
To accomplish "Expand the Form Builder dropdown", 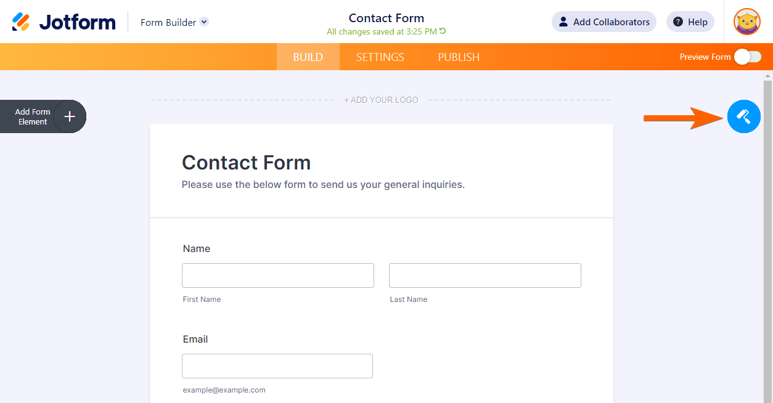I will [x=204, y=22].
